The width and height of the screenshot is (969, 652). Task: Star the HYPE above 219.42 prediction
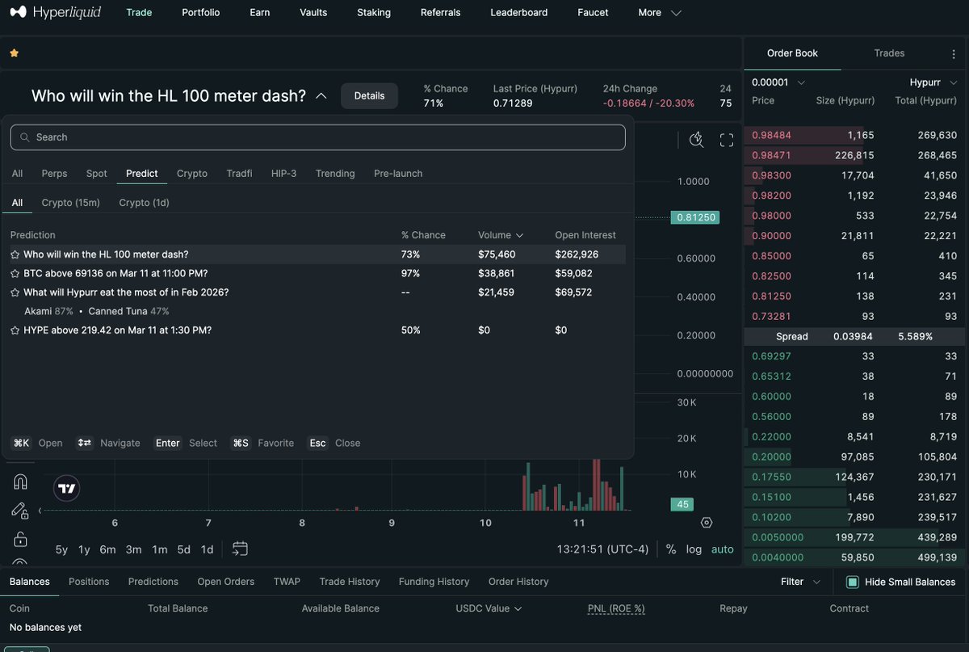(x=15, y=330)
